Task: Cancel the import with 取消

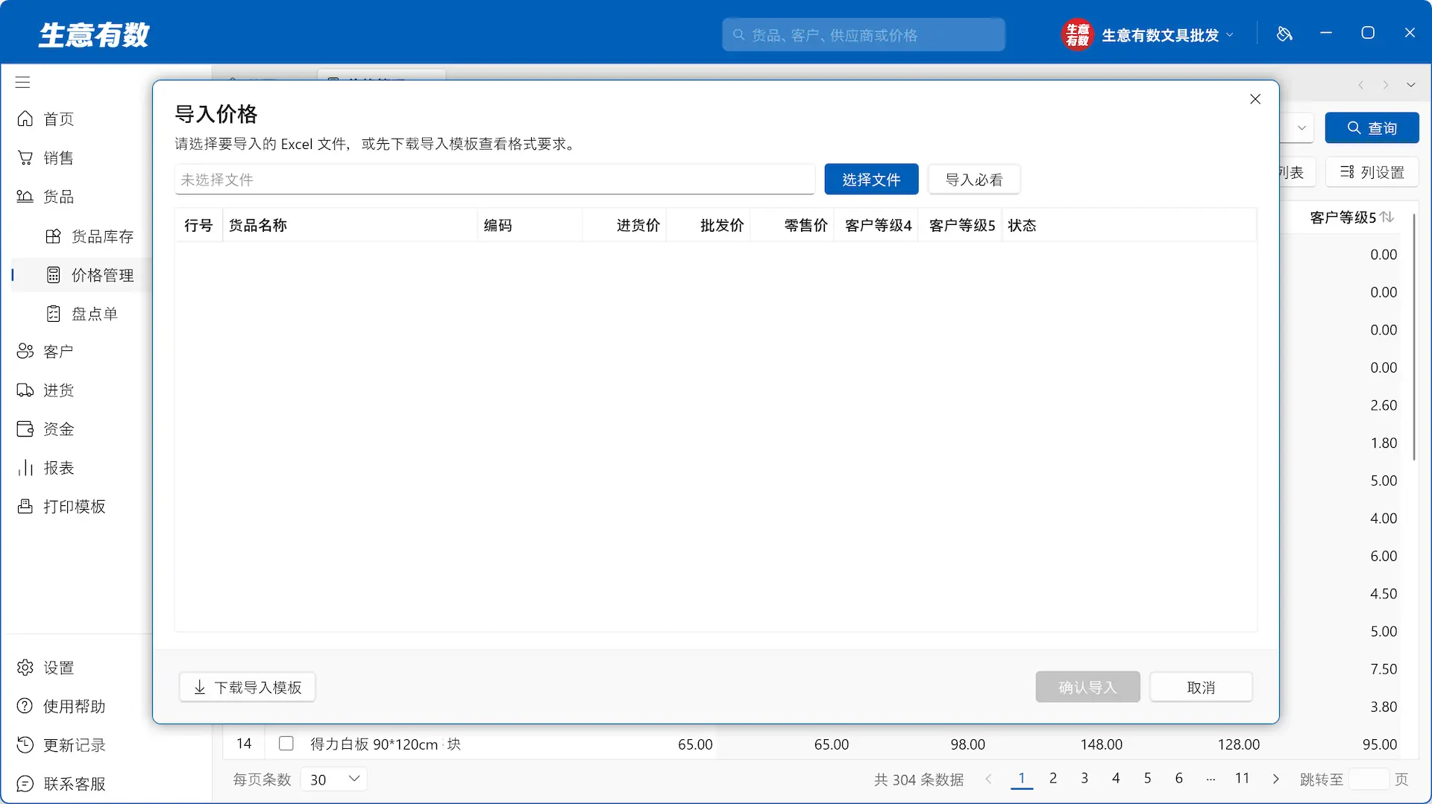Action: (x=1201, y=687)
